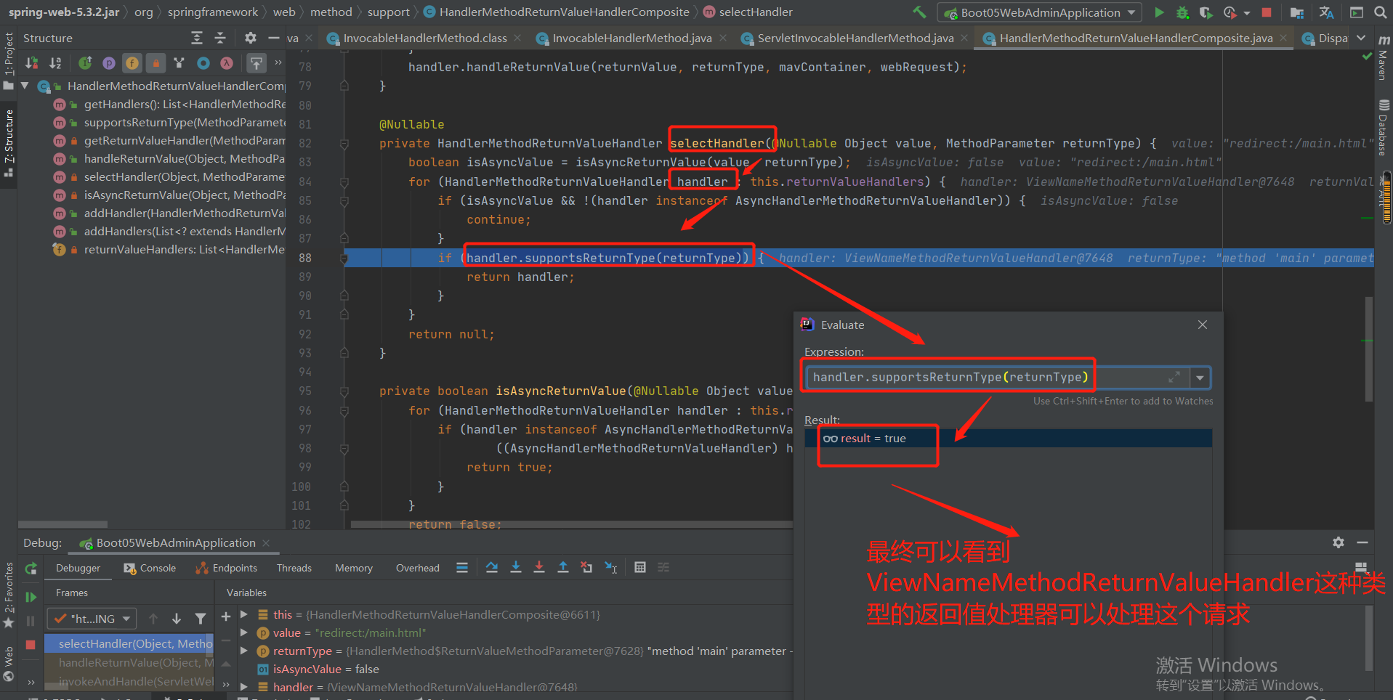Open thread selector "ht...ING" dropdown
This screenshot has height=700, width=1393.
click(x=92, y=619)
